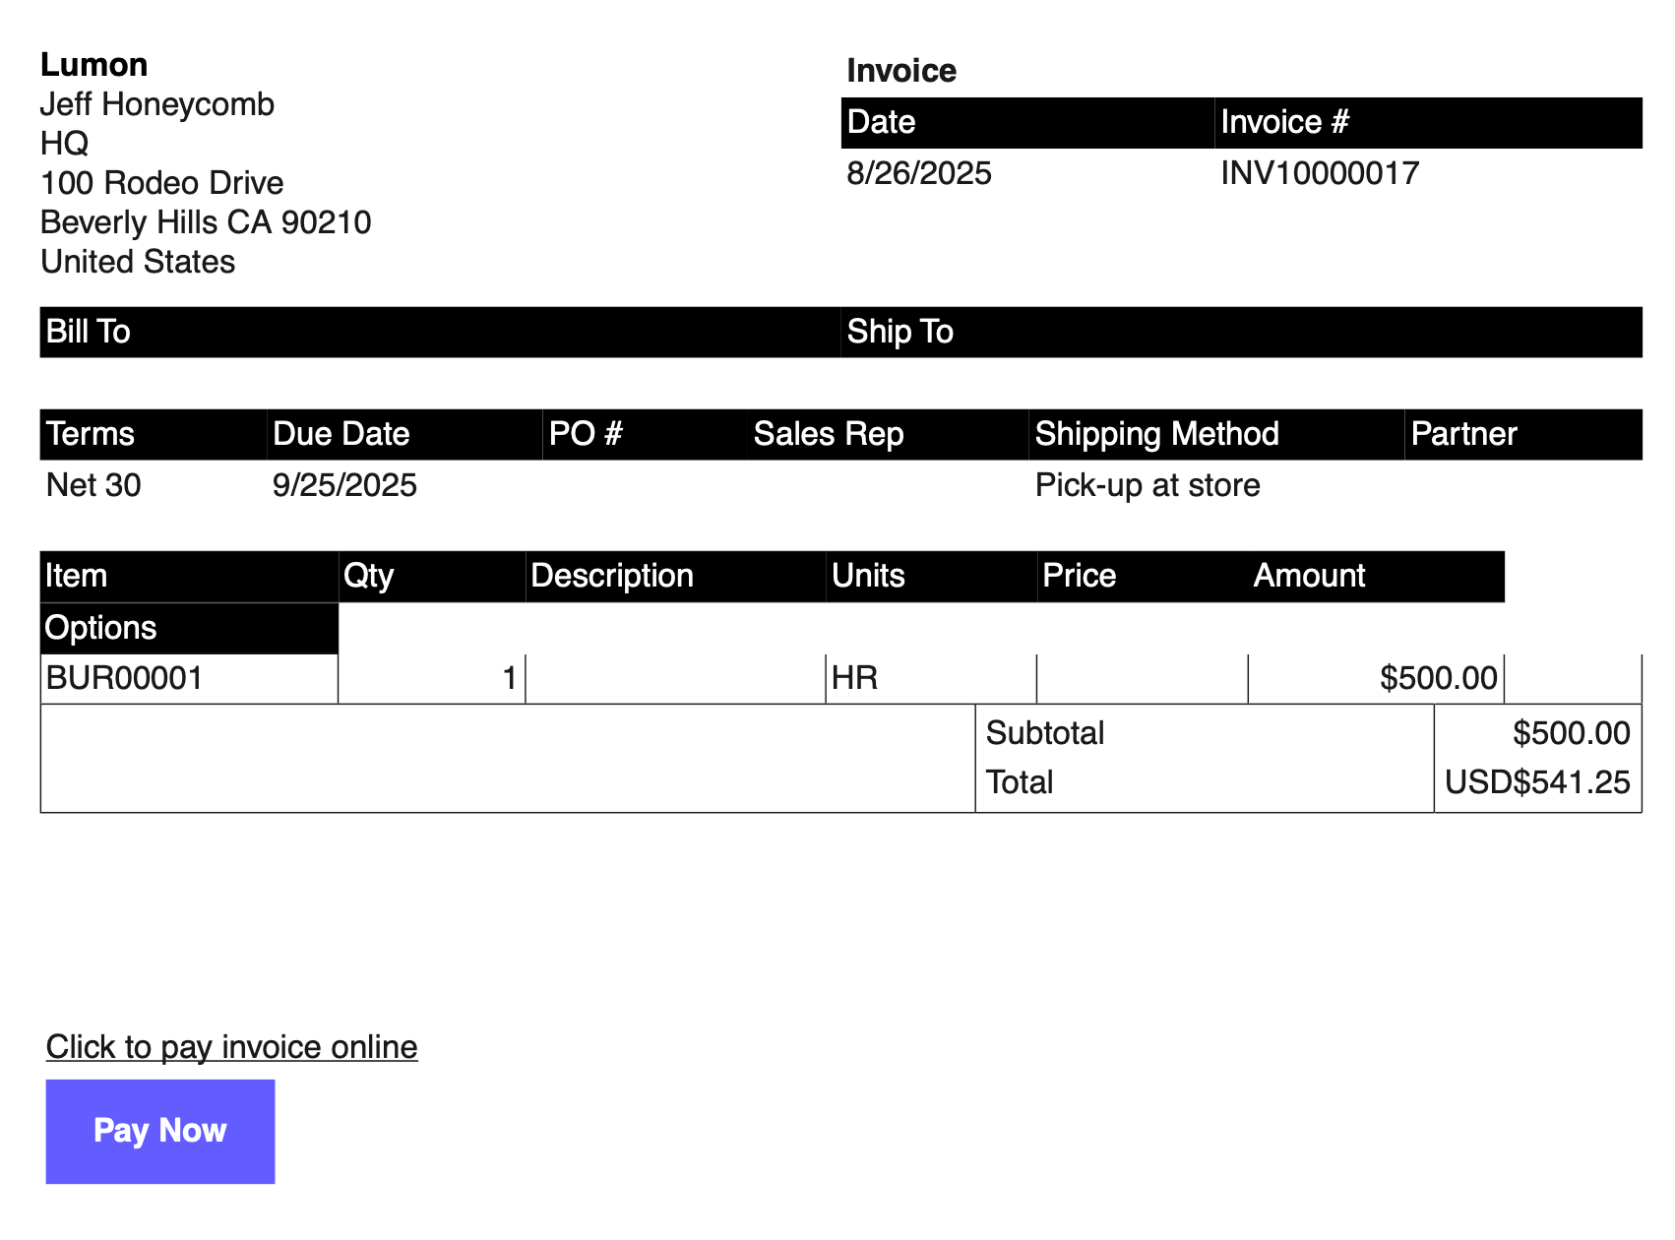Click the item code BUR00001

click(124, 677)
